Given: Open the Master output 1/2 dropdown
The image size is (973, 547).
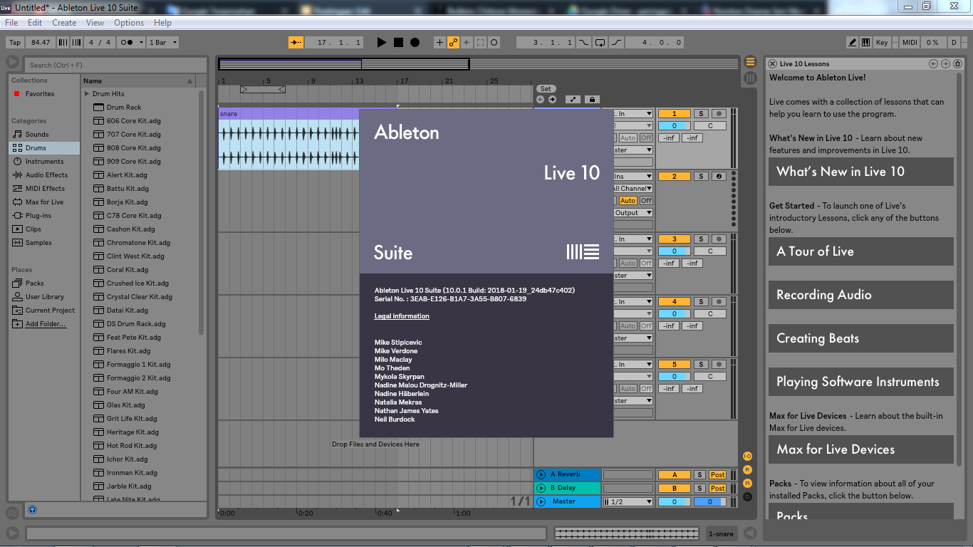Looking at the screenshot, I should [x=628, y=502].
